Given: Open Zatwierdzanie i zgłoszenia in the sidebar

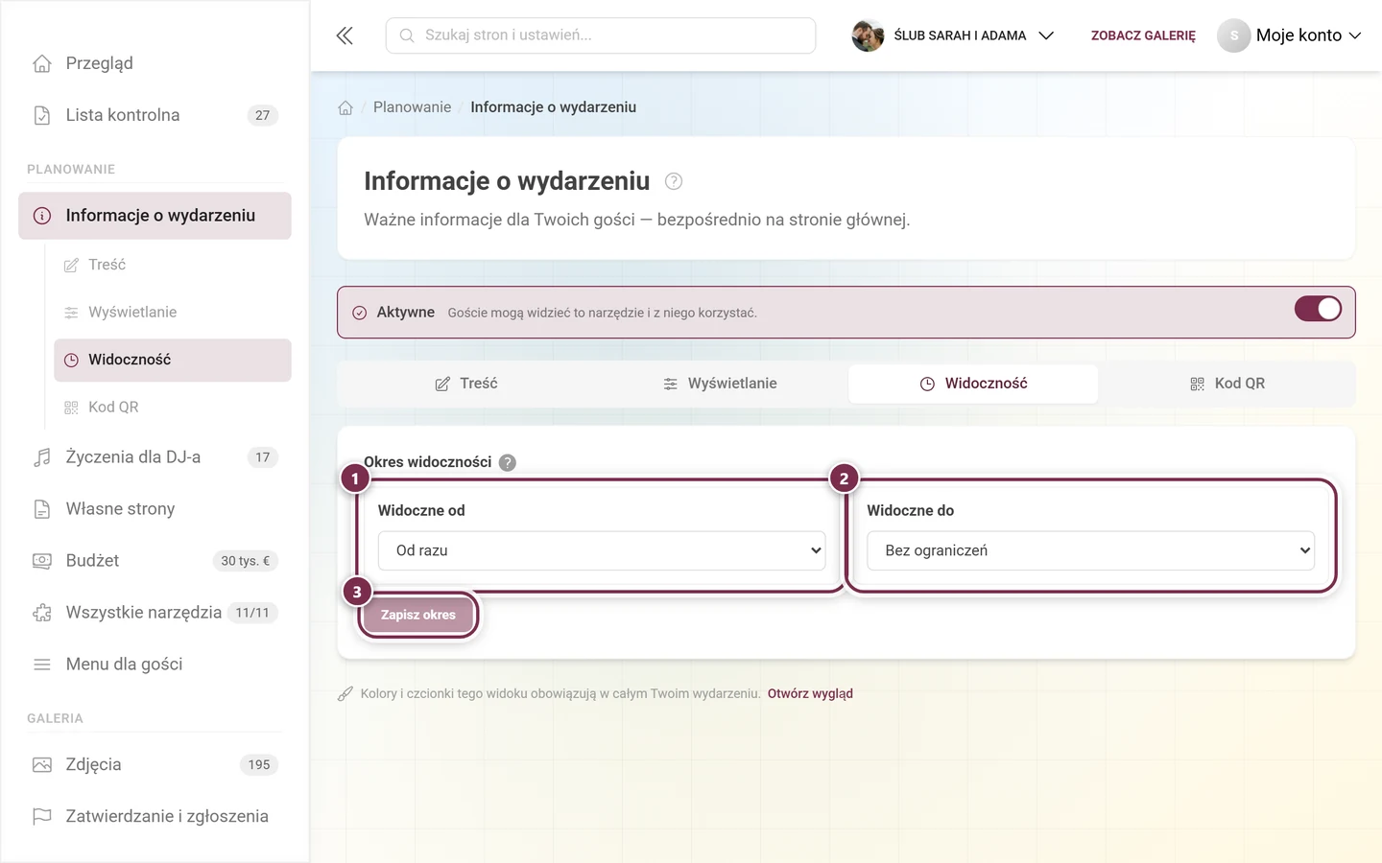Looking at the screenshot, I should (x=155, y=817).
